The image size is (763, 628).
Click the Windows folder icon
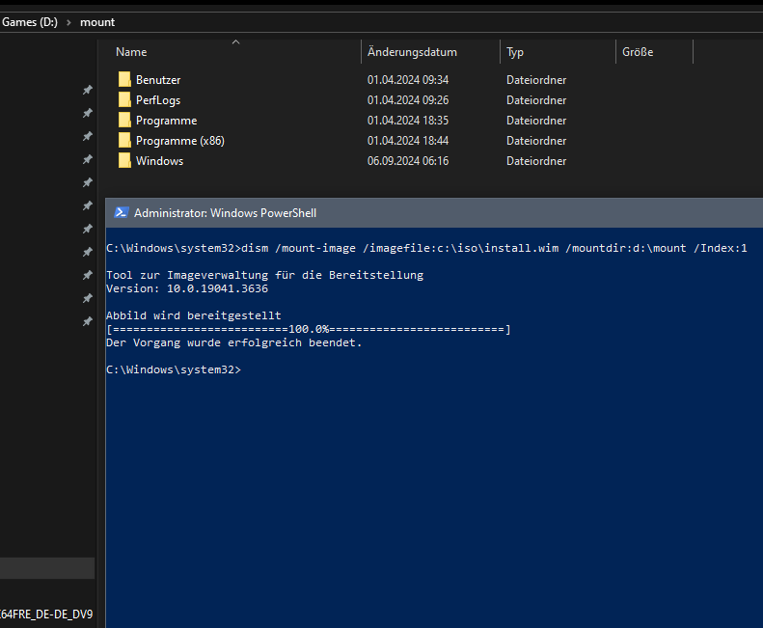(124, 161)
